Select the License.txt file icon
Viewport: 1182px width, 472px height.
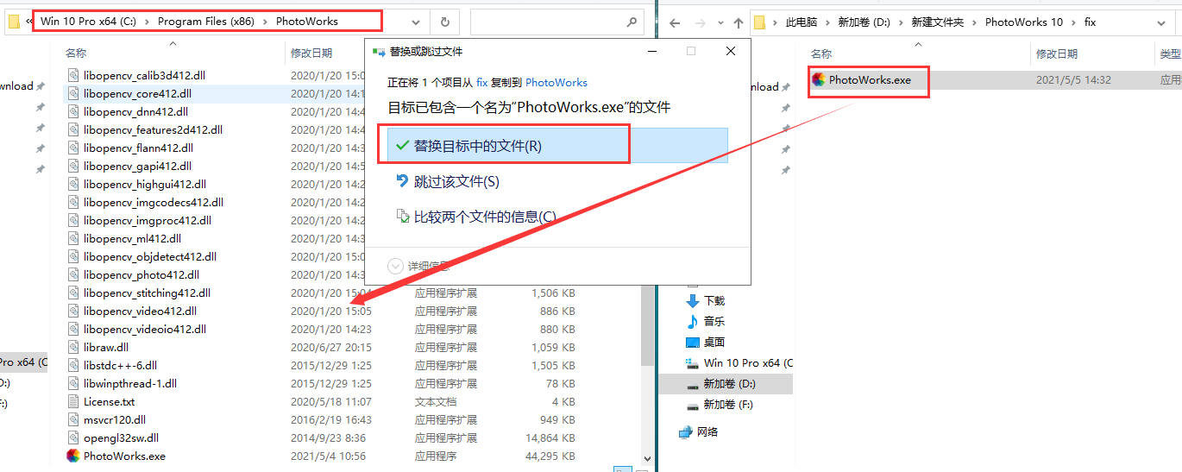[x=73, y=401]
